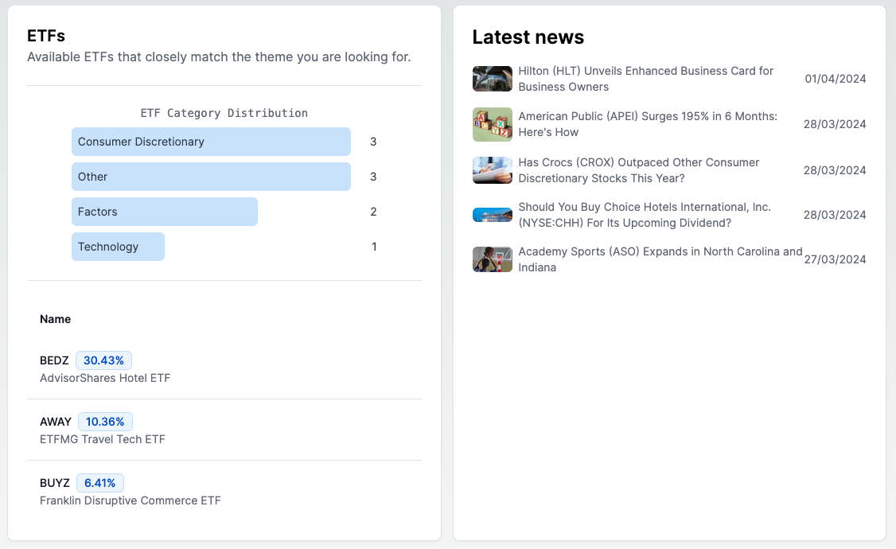
Task: Open the AdvisorShares Hotel ETF row
Action: click(x=105, y=378)
